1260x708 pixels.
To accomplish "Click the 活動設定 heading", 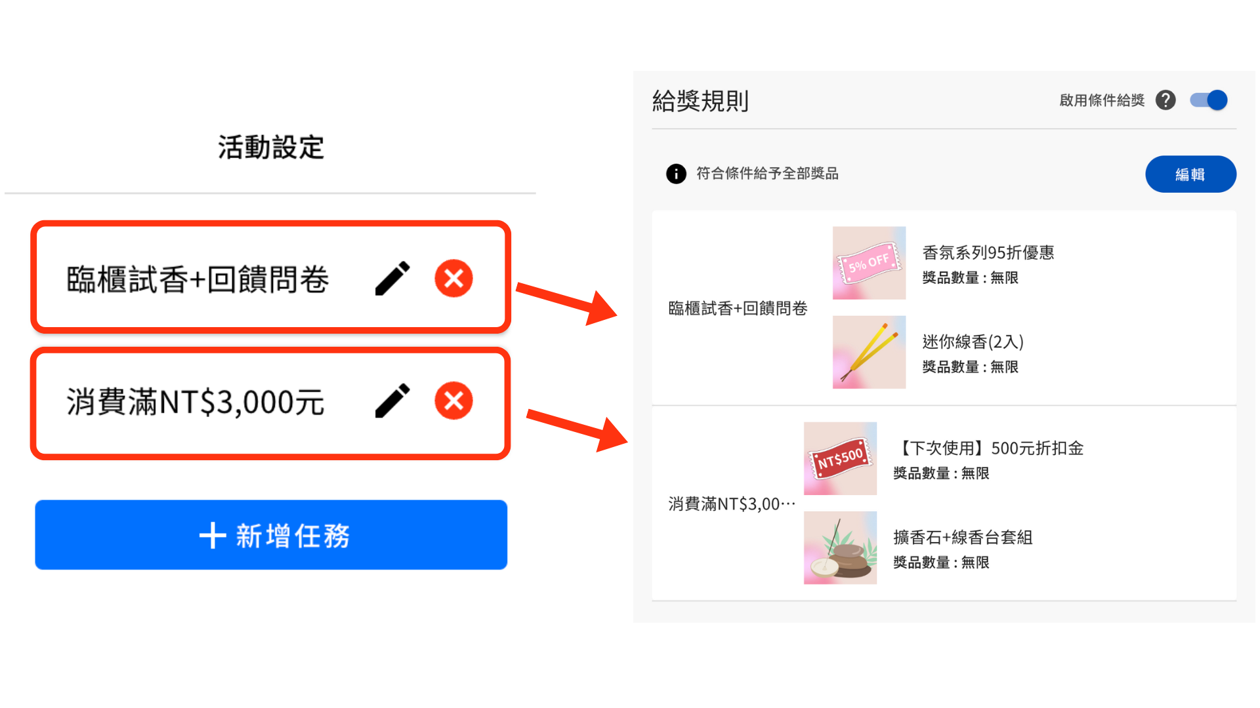I will [271, 147].
